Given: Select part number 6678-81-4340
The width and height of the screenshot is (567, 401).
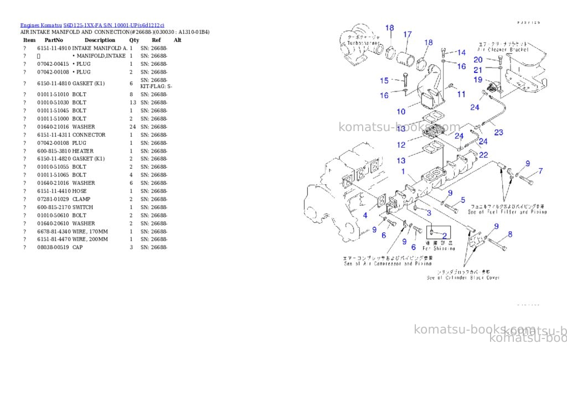Looking at the screenshot, I should point(54,232).
